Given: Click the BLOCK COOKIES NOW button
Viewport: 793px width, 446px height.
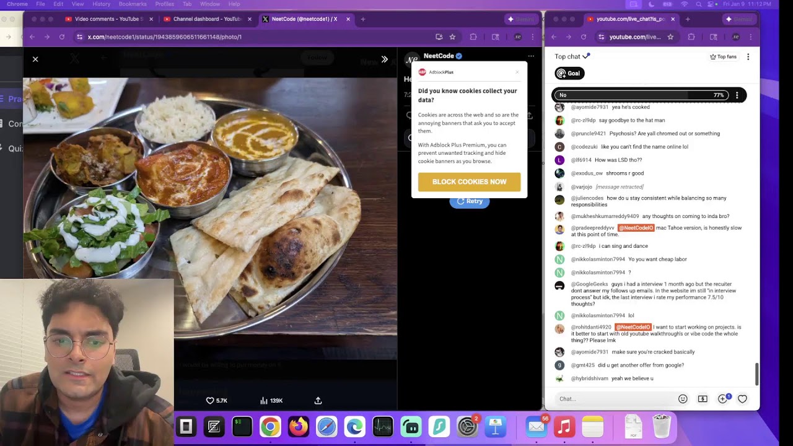Looking at the screenshot, I should pos(469,181).
